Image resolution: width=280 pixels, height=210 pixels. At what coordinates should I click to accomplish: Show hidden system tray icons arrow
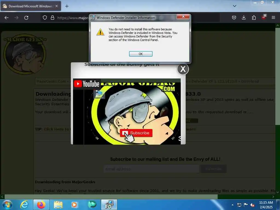point(232,205)
